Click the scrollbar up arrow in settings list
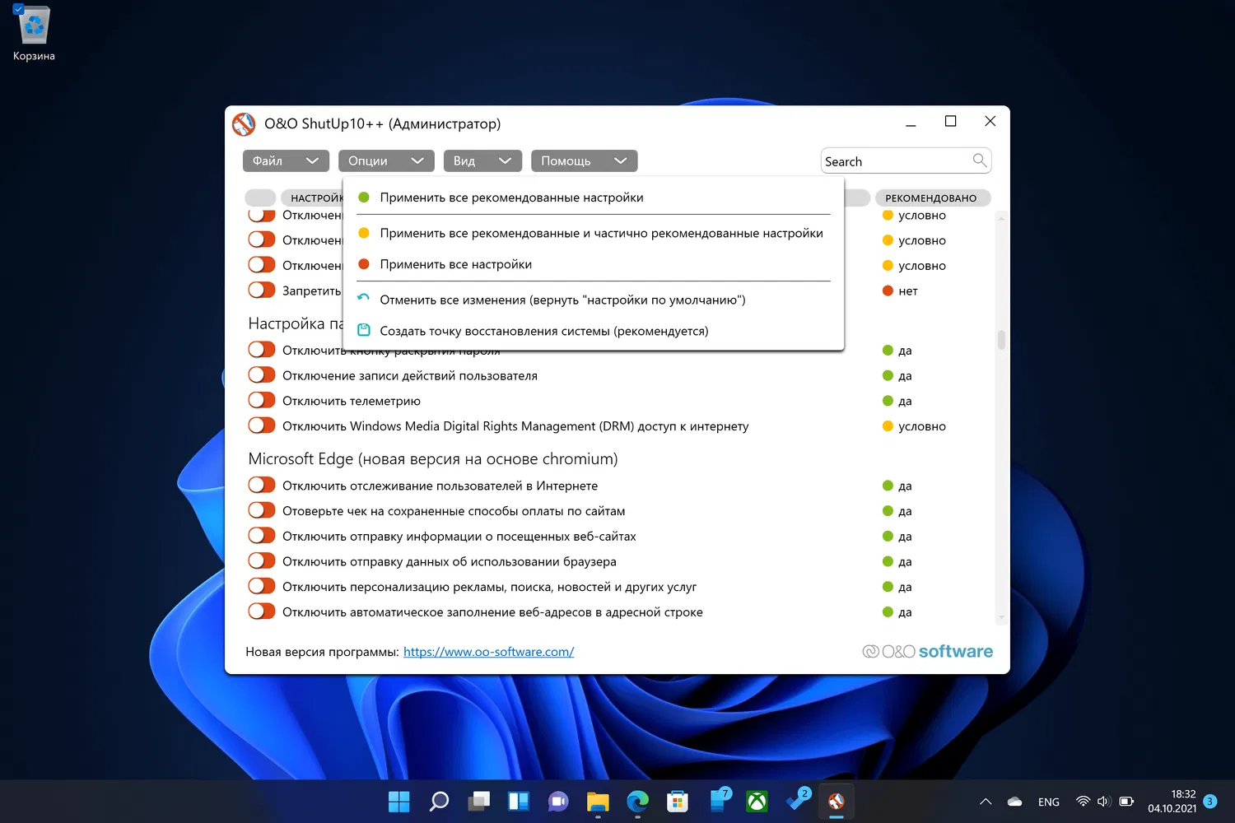Screen dimensions: 1235x823 click(x=1001, y=219)
